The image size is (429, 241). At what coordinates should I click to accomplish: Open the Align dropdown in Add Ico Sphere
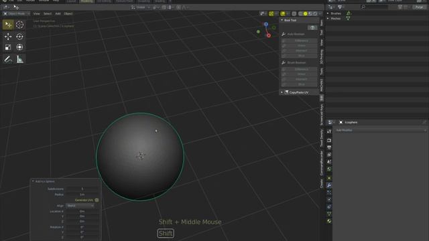tap(80, 206)
